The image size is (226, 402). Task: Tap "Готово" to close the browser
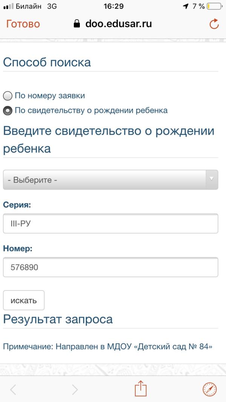click(23, 24)
